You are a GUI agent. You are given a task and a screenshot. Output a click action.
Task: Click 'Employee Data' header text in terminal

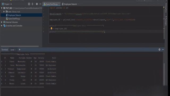tap(23, 54)
